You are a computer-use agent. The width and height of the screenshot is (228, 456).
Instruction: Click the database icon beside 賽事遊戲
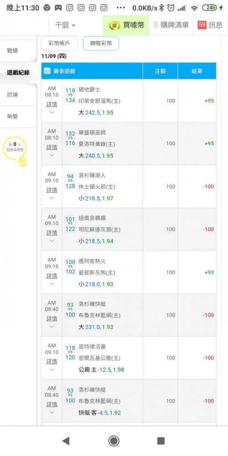47,71
